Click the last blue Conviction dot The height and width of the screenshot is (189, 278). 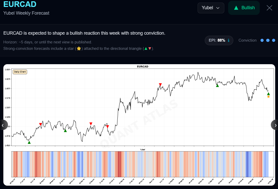[x=274, y=40]
